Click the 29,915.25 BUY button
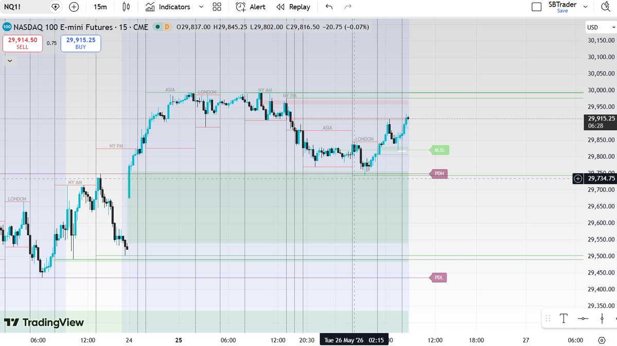Image resolution: width=617 pixels, height=346 pixels. point(81,43)
